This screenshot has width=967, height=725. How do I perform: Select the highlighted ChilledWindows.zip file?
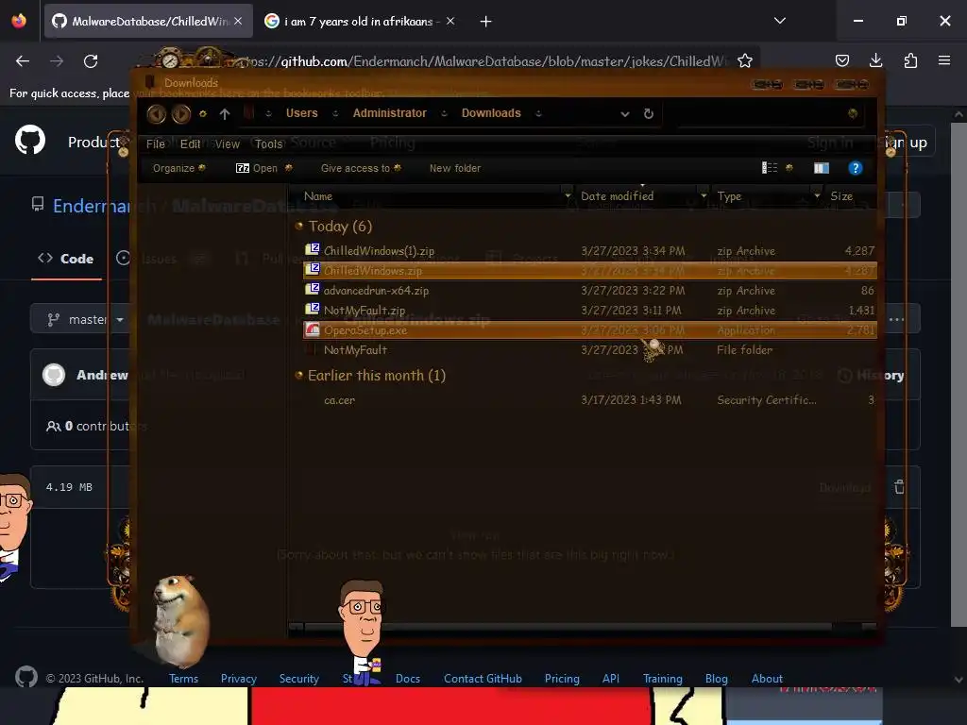589,270
